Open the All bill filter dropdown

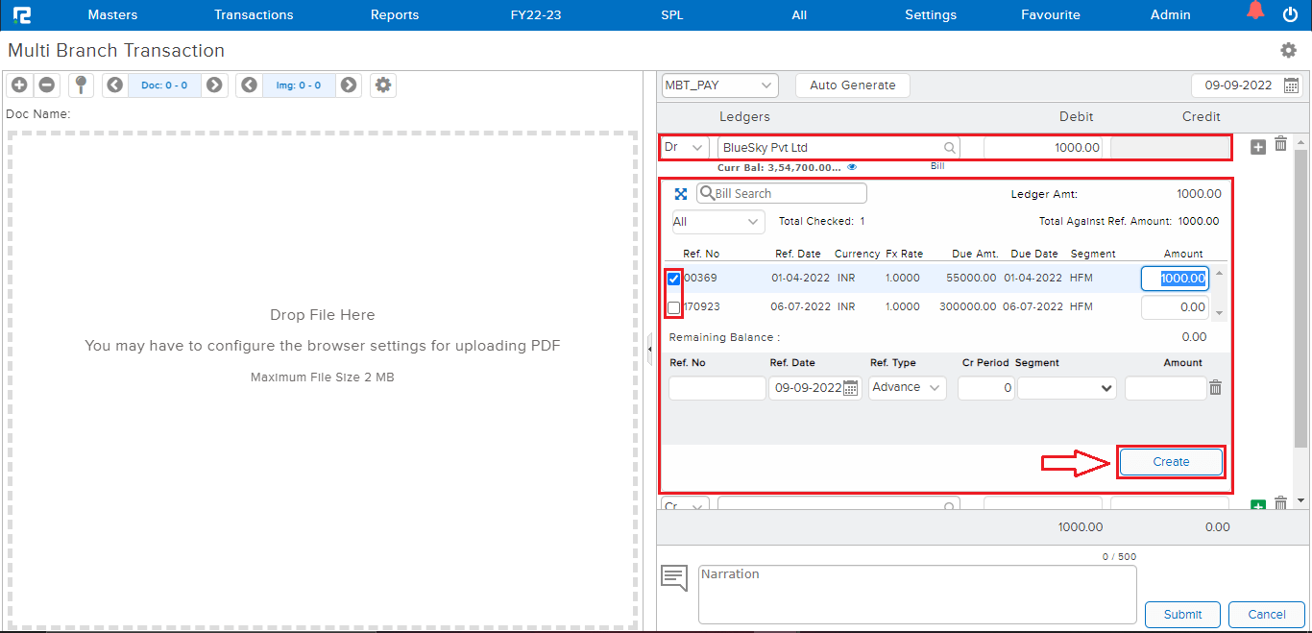coord(717,222)
